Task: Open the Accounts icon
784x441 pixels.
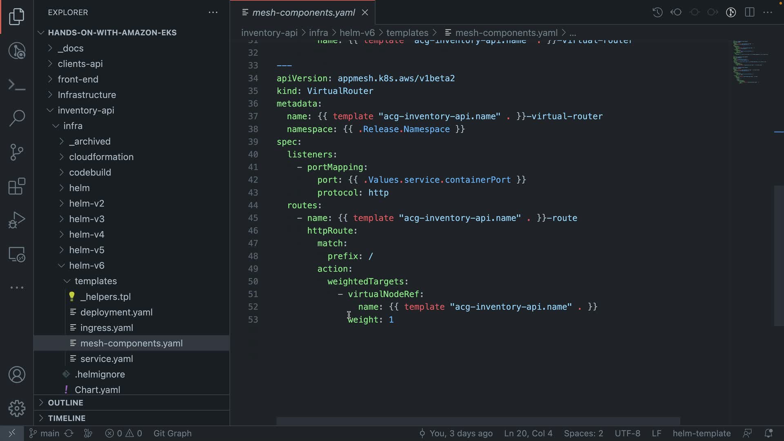Action: (17, 374)
